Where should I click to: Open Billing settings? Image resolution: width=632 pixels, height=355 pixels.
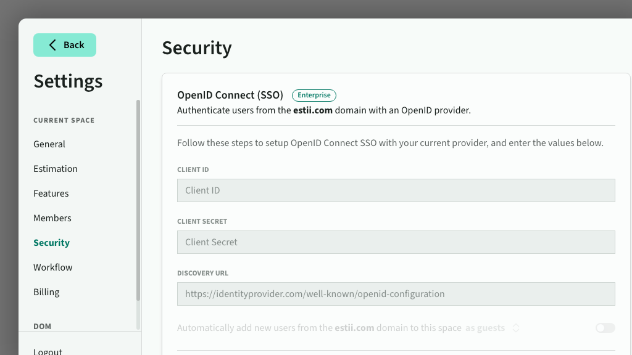click(x=46, y=292)
